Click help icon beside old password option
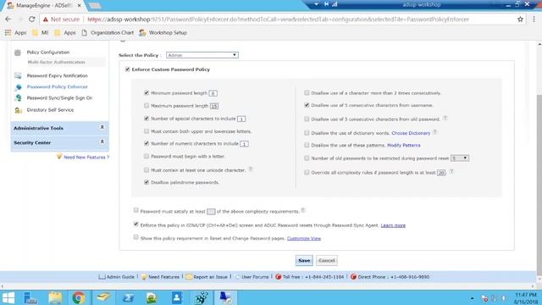 click(x=445, y=118)
